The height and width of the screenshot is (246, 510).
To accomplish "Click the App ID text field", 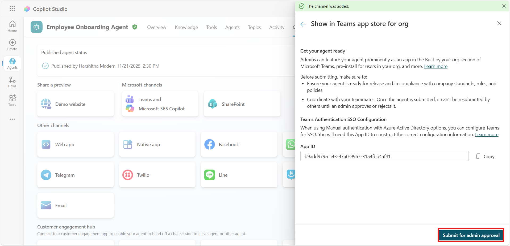I will coord(384,156).
